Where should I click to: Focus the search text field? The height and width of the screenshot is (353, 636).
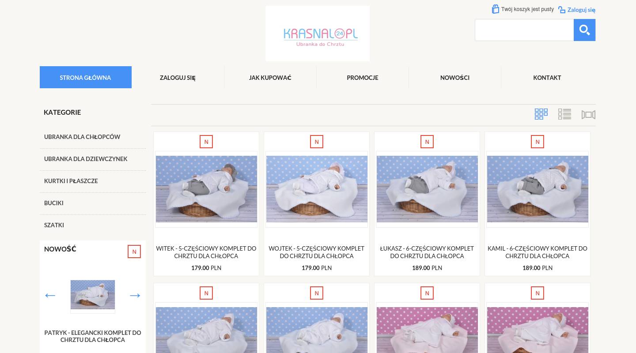pos(524,30)
